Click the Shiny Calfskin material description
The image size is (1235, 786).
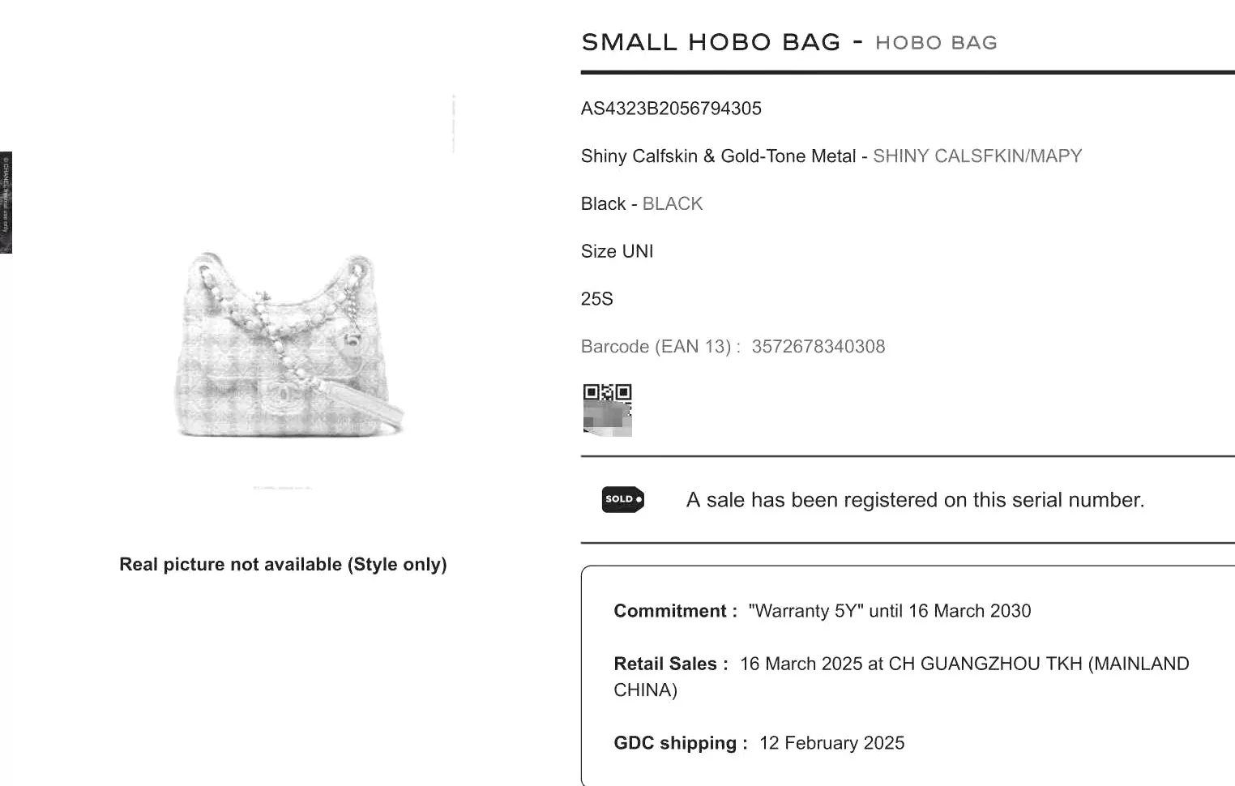tap(718, 156)
